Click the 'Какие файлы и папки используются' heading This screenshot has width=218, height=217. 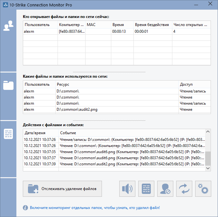pyautogui.click(x=65, y=76)
